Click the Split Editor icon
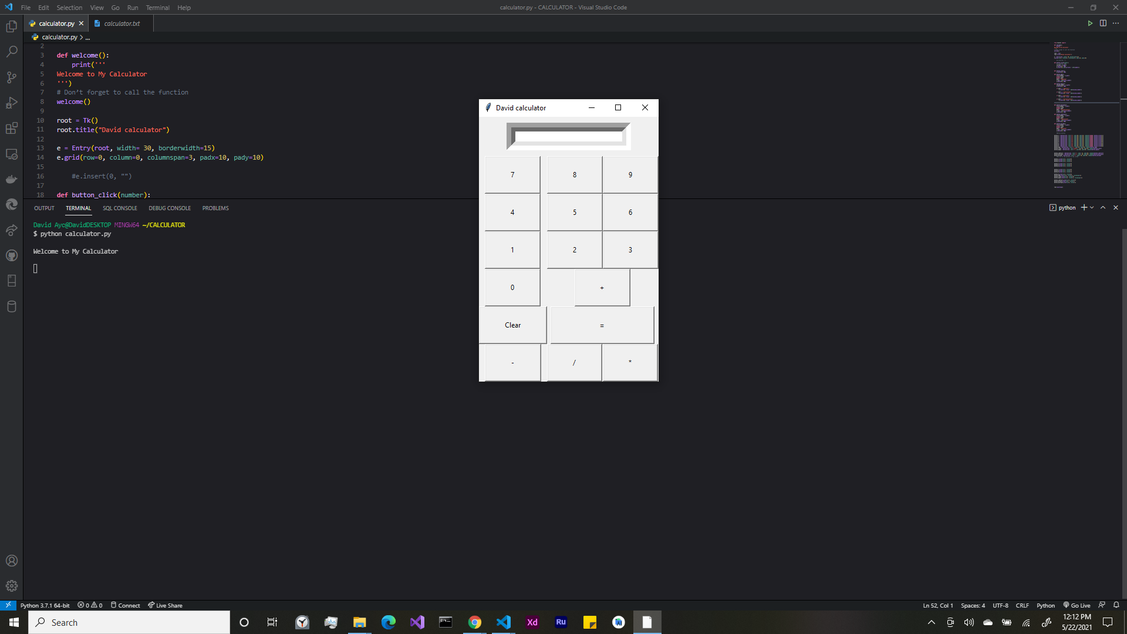The height and width of the screenshot is (634, 1127). click(1103, 23)
